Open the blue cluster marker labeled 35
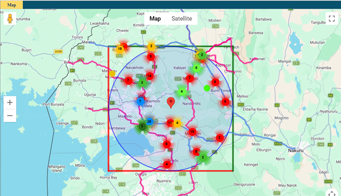This screenshot has height=196, width=341. (x=149, y=121)
